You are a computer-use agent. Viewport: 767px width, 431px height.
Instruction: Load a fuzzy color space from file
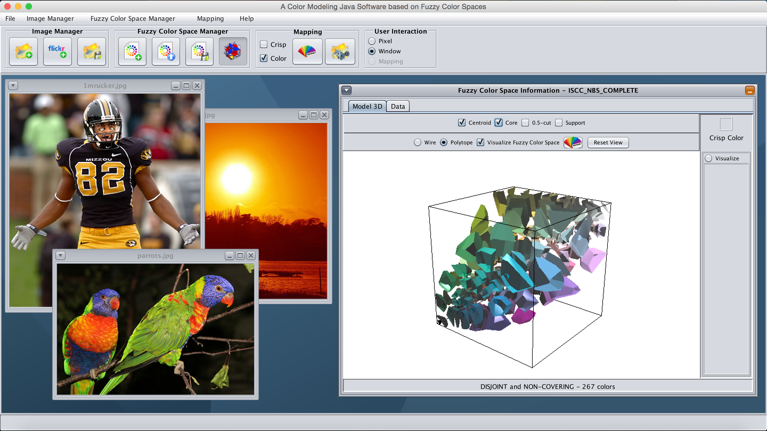[166, 51]
